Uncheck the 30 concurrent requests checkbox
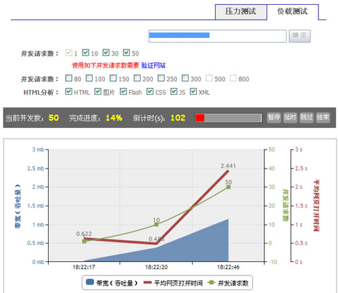Image resolution: width=338 pixels, height=293 pixels. tap(106, 53)
